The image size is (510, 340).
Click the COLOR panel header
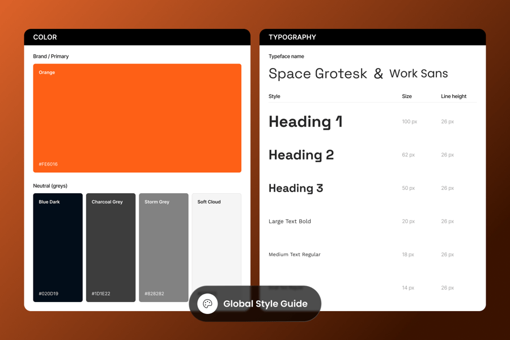(x=137, y=37)
